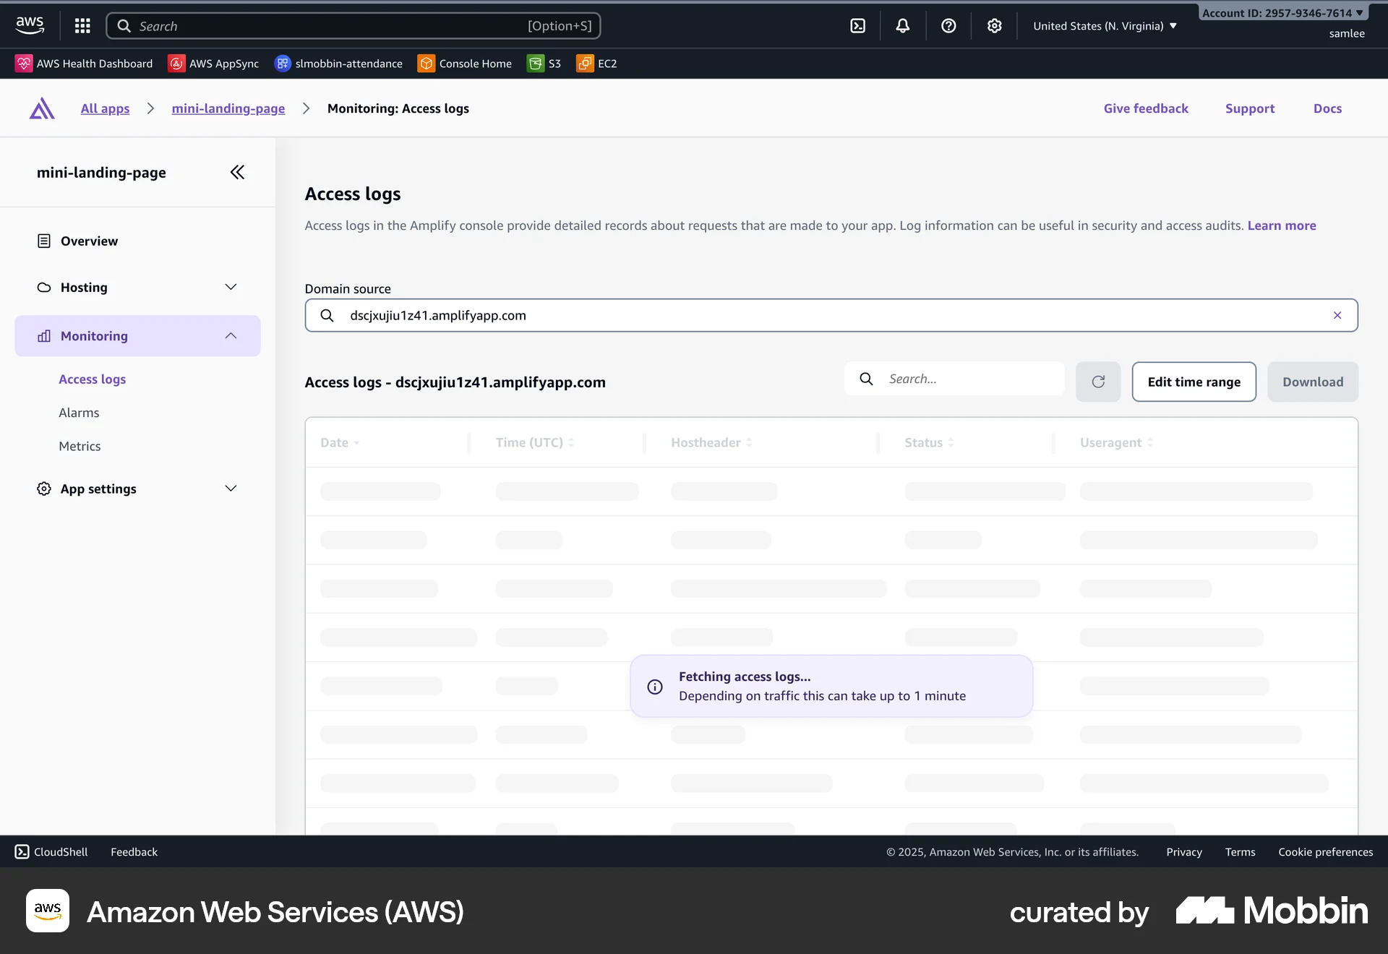Open the help panel icon
The image size is (1388, 954).
click(948, 25)
